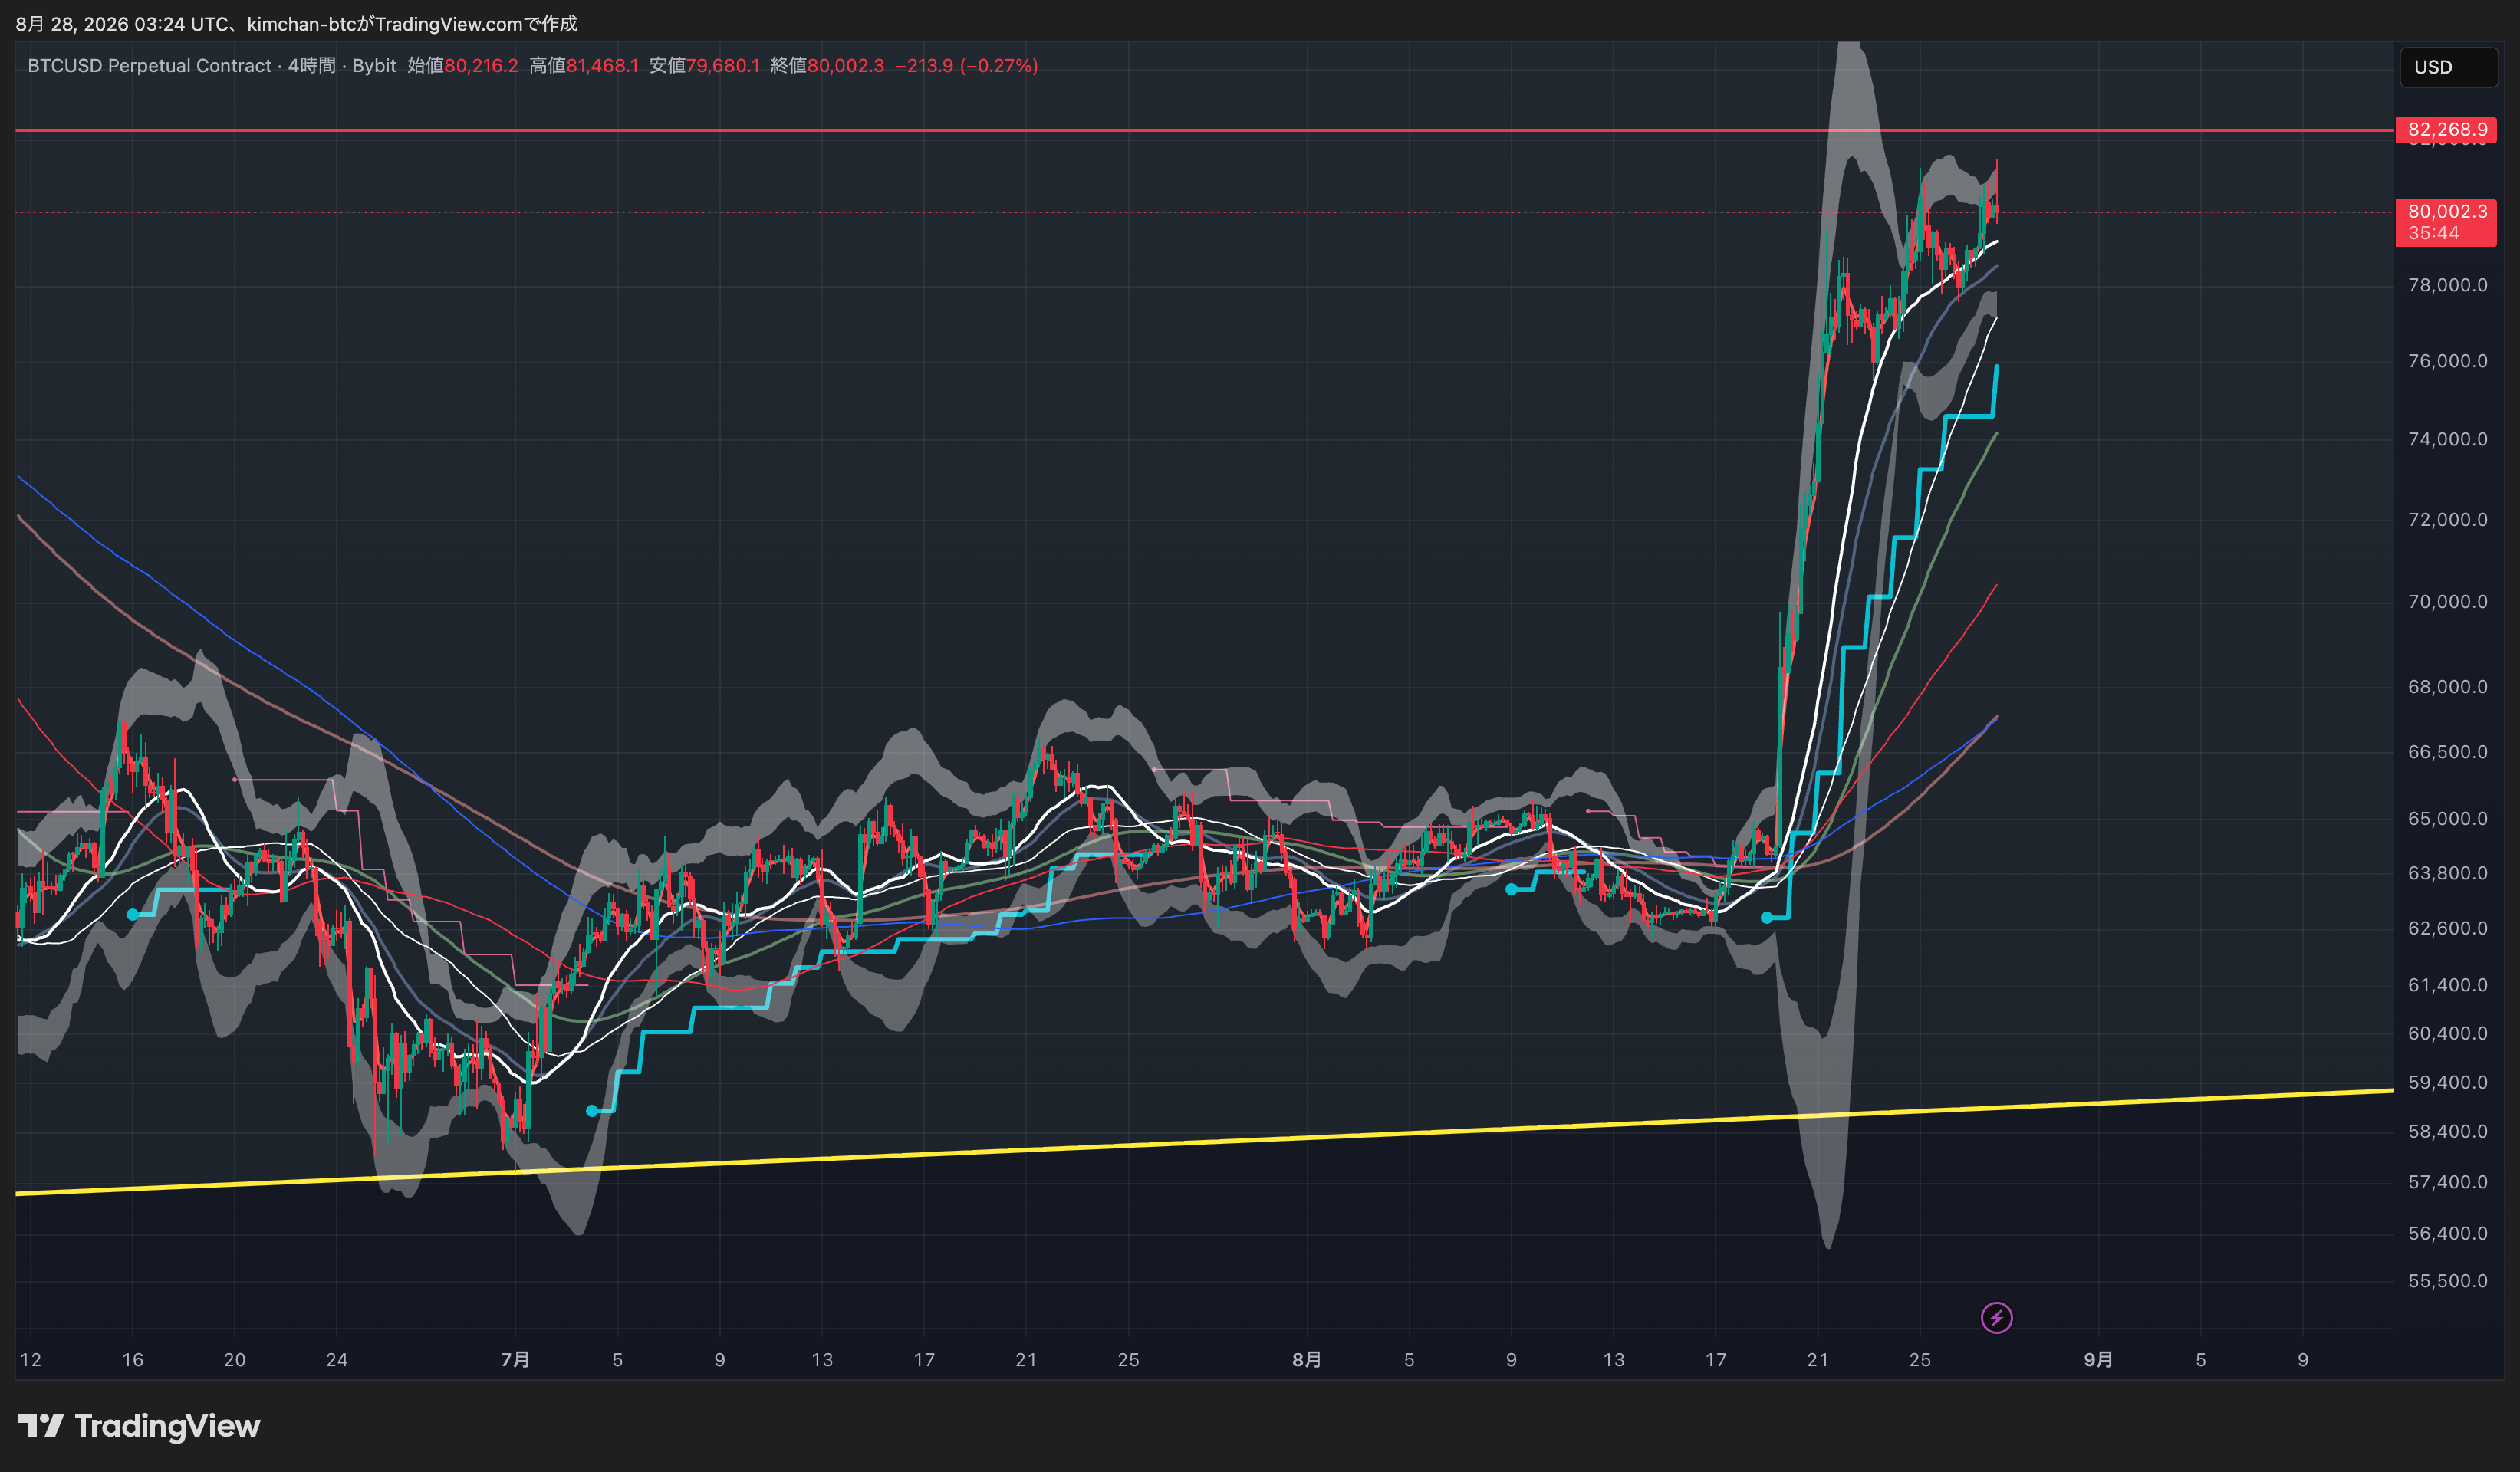Click the 56,400.0 price axis label
Image resolution: width=2520 pixels, height=1472 pixels.
[x=2447, y=1234]
